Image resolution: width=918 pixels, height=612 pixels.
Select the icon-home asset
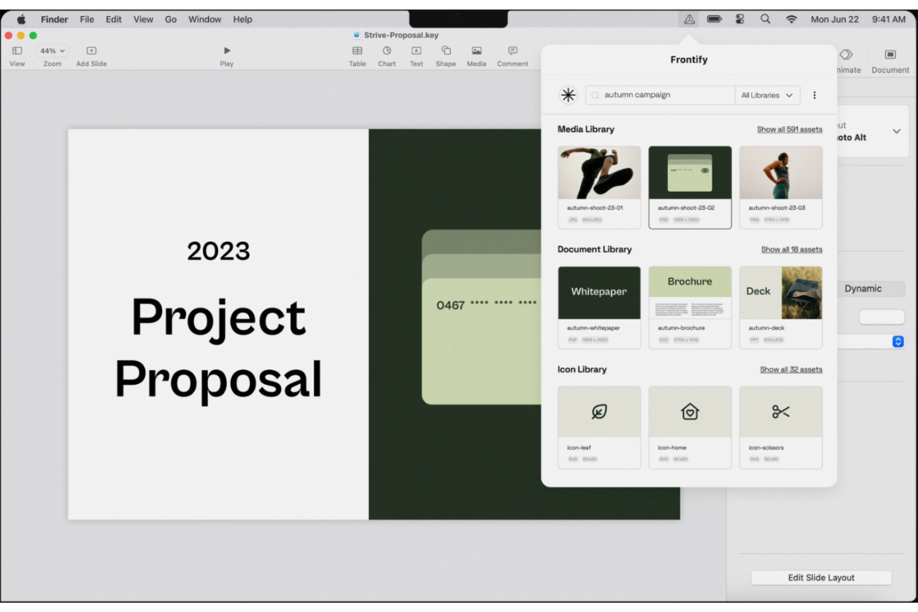coord(690,427)
